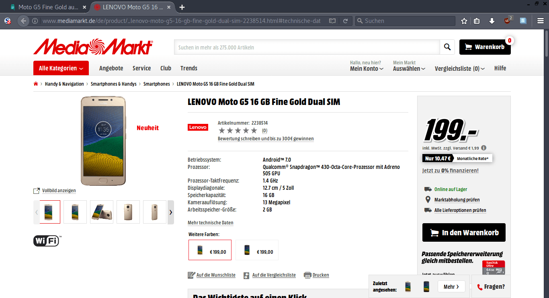Select the dark color variant € 199,00
This screenshot has height=298, width=549.
tap(257, 250)
